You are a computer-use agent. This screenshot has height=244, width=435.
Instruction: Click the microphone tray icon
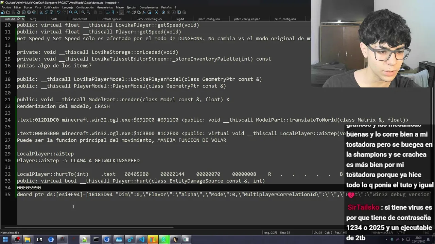pos(392,240)
